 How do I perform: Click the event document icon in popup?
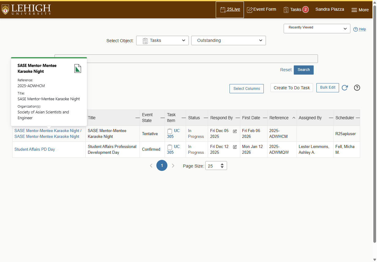coord(78,68)
